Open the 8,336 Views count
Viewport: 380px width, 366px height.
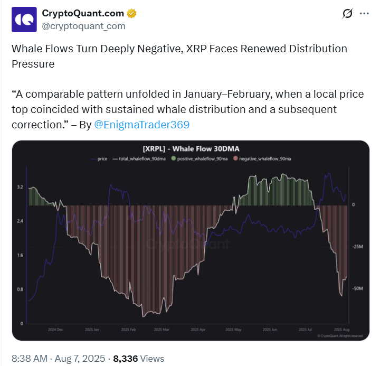(x=138, y=358)
